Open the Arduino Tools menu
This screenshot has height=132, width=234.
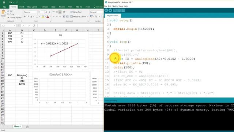point(121,6)
